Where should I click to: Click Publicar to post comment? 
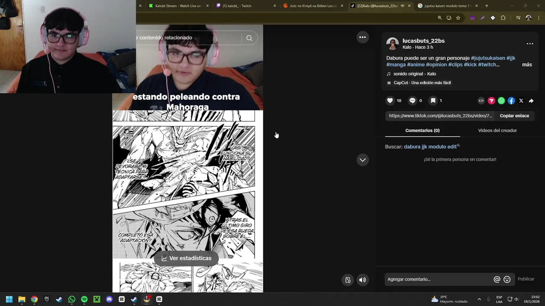point(526,279)
